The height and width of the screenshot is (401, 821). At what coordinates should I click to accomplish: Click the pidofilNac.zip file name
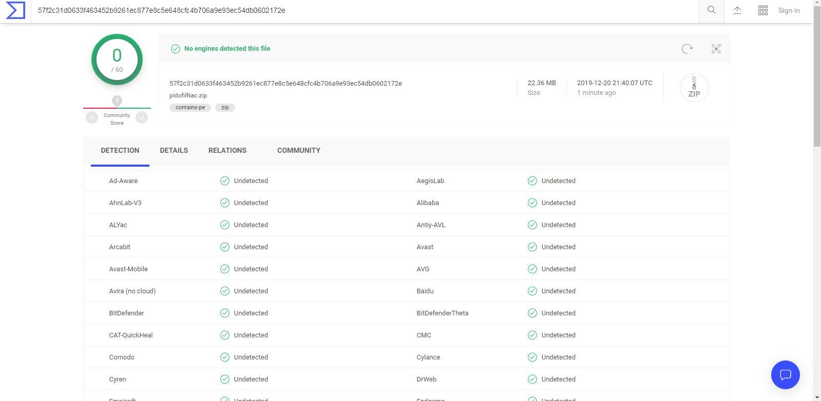pyautogui.click(x=188, y=95)
